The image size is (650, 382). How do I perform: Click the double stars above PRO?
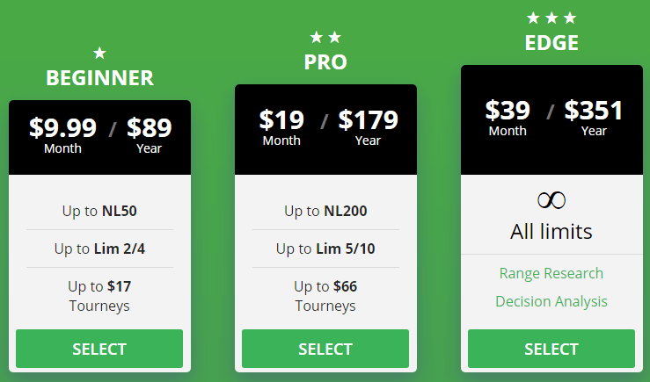325,37
